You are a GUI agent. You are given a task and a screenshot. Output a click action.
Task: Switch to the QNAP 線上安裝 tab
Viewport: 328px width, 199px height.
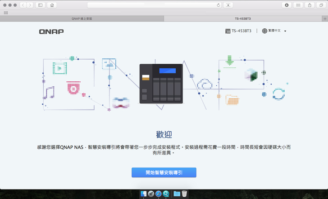[x=82, y=18]
